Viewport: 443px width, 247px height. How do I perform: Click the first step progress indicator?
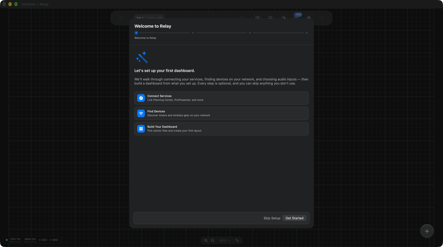point(136,33)
